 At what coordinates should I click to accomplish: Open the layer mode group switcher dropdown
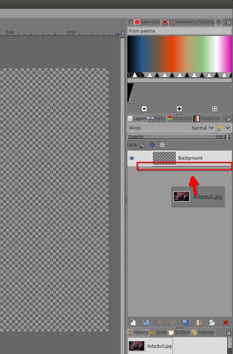coord(224,128)
